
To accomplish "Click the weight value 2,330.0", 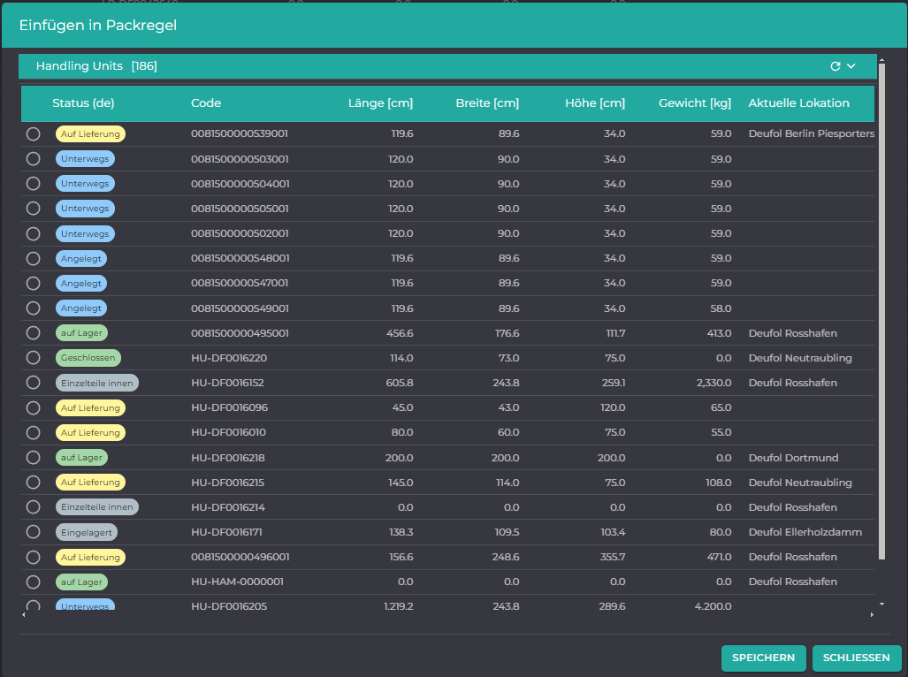I will point(714,383).
